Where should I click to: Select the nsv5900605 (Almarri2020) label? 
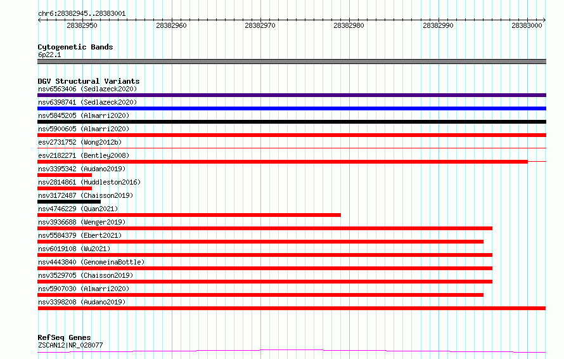pos(84,129)
